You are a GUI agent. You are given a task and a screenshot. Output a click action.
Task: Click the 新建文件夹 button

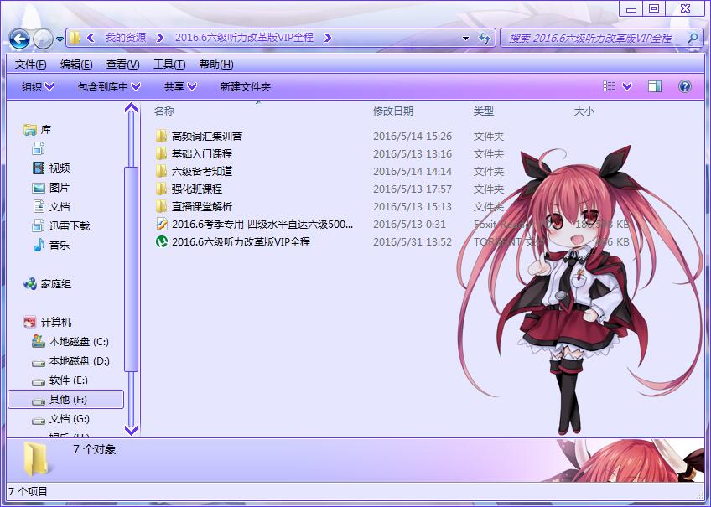coord(245,86)
